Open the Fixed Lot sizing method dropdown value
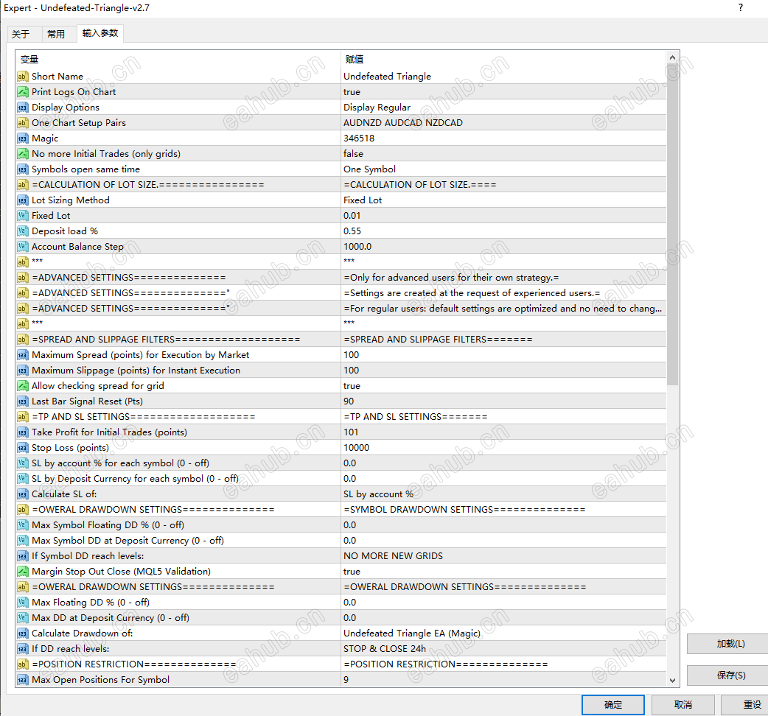Image resolution: width=768 pixels, height=716 pixels. (503, 200)
